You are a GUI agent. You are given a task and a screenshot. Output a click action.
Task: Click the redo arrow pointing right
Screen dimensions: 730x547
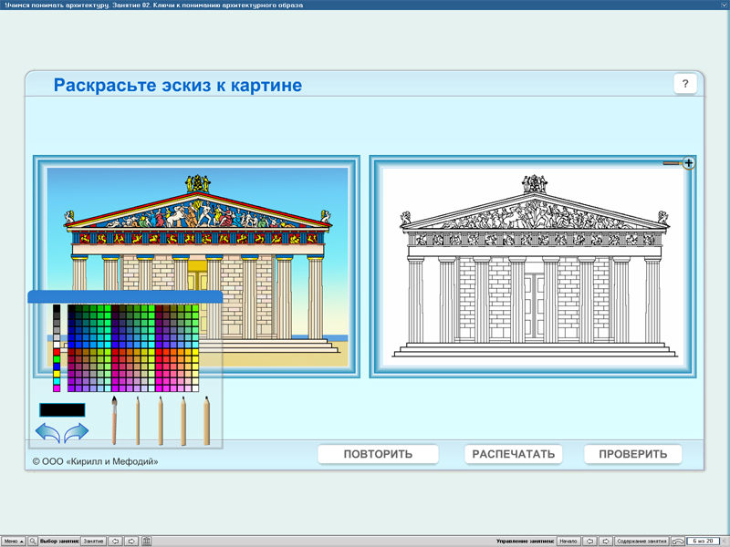pyautogui.click(x=76, y=432)
